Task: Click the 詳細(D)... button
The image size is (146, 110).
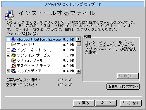Action: click(128, 76)
